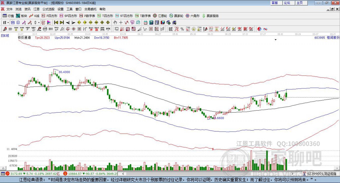Click horizontal scrollbar right arrow
This screenshot has width=340, height=183.
(x=292, y=174)
